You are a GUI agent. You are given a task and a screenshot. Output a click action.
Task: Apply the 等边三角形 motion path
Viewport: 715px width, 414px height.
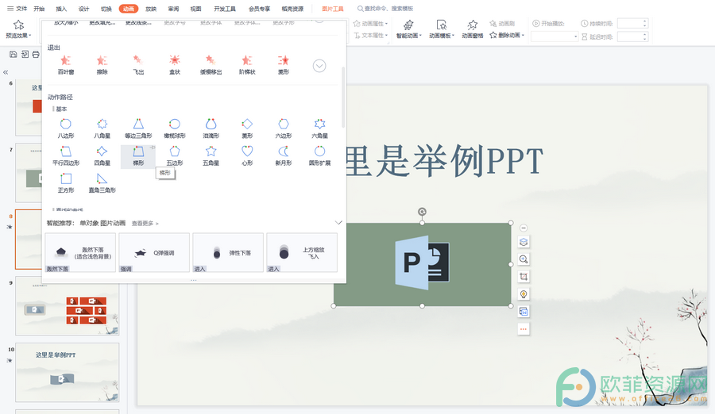138,128
